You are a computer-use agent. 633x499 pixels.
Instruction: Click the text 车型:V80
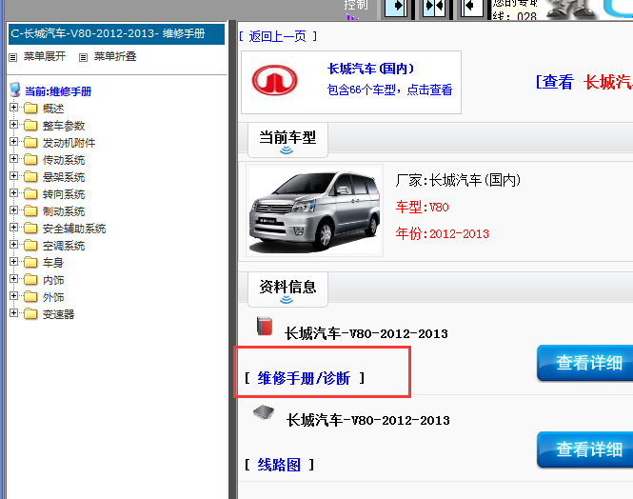tap(423, 207)
